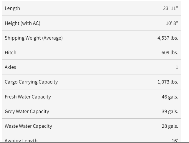189x143 pixels.
Task: Click Shipping Weight (Average) label
Action: click(34, 38)
